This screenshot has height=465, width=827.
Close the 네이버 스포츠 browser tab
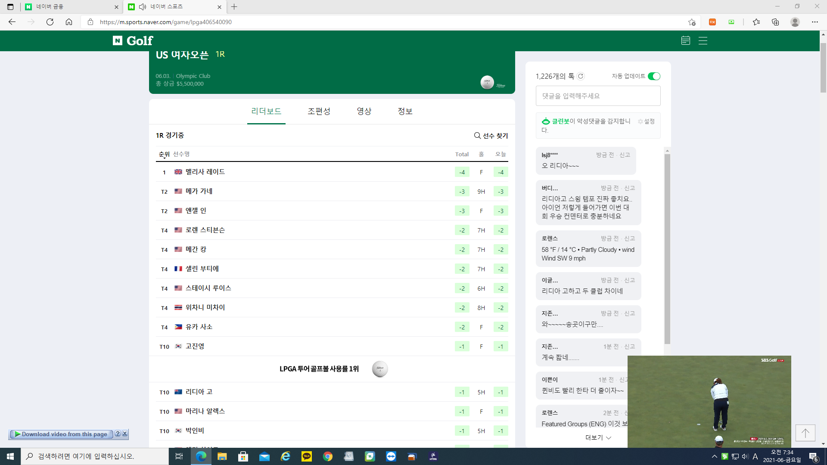pyautogui.click(x=219, y=7)
